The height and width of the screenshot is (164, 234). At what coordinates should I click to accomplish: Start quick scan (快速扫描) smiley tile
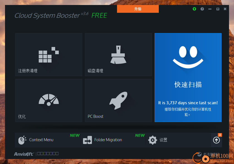[188, 78]
